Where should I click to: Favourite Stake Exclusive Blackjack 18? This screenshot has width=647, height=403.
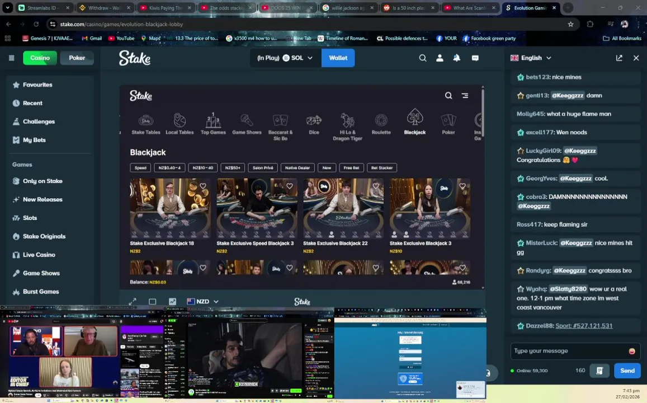(x=203, y=186)
